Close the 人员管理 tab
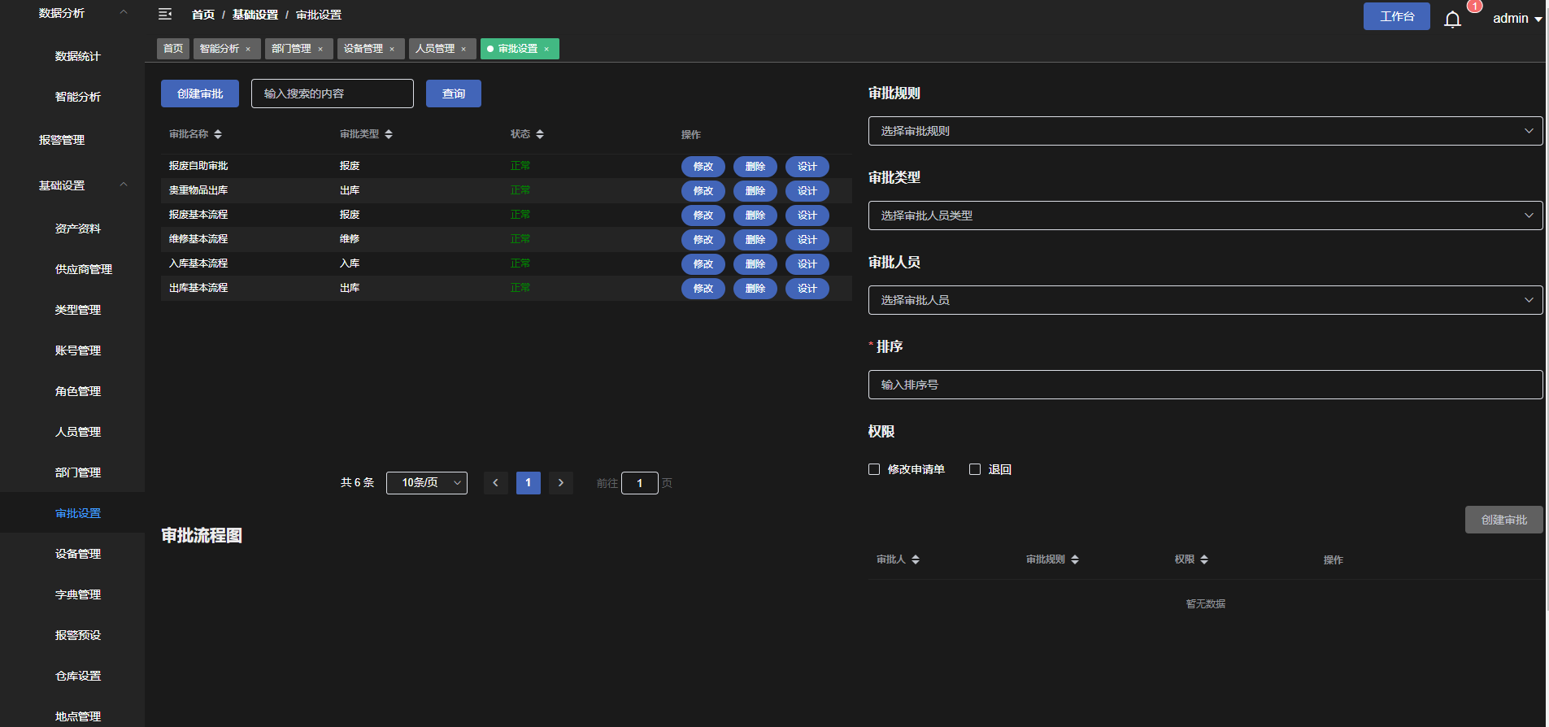 coord(463,49)
